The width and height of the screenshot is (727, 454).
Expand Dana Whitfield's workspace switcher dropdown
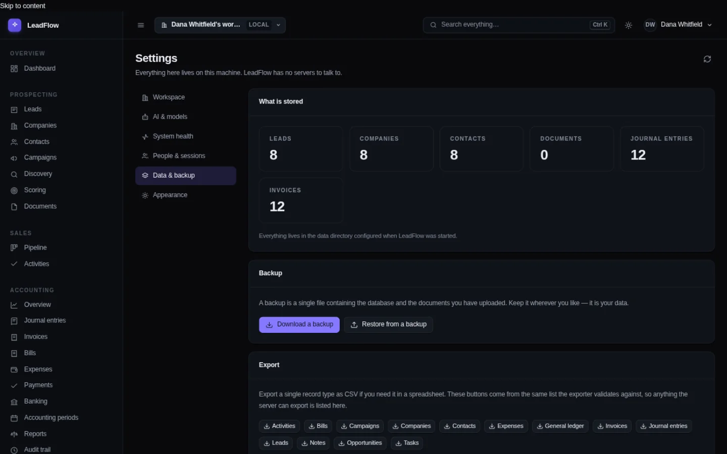220,25
